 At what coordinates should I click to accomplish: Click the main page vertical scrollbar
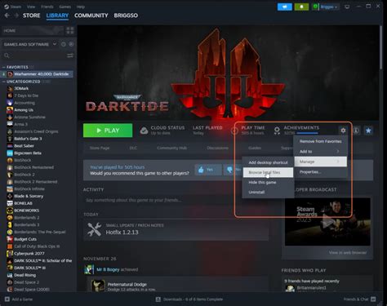tap(380, 47)
